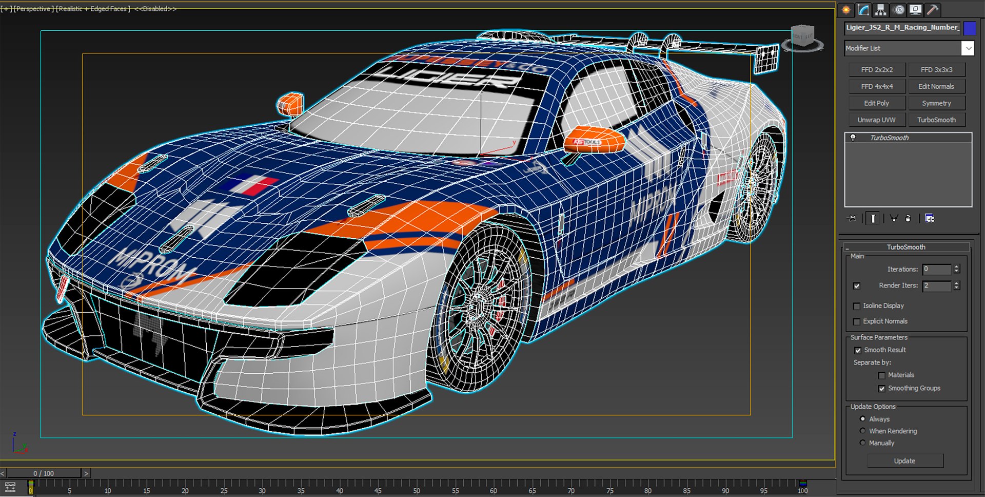Open the Perspective viewport label menu

pyautogui.click(x=33, y=9)
